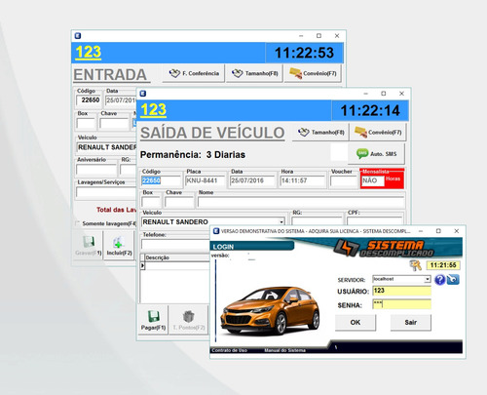
Task: Minimize the login window
Action: tap(421, 231)
